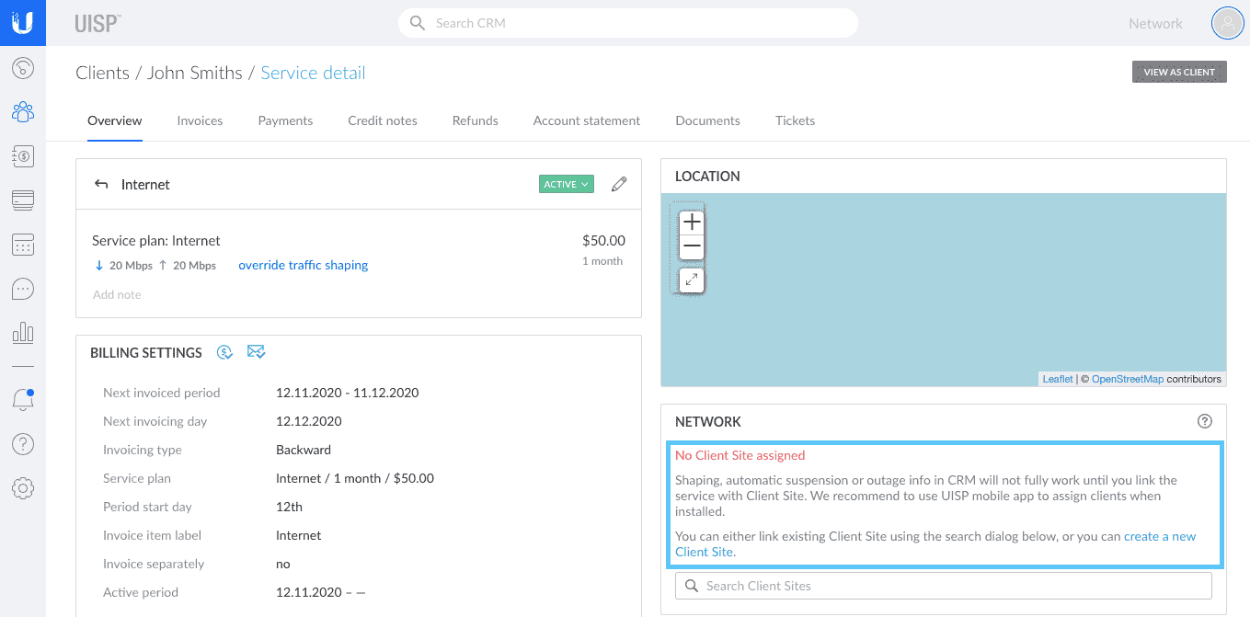Click the back arrow beside Internet
Viewport: 1250px width, 617px height.
[101, 184]
